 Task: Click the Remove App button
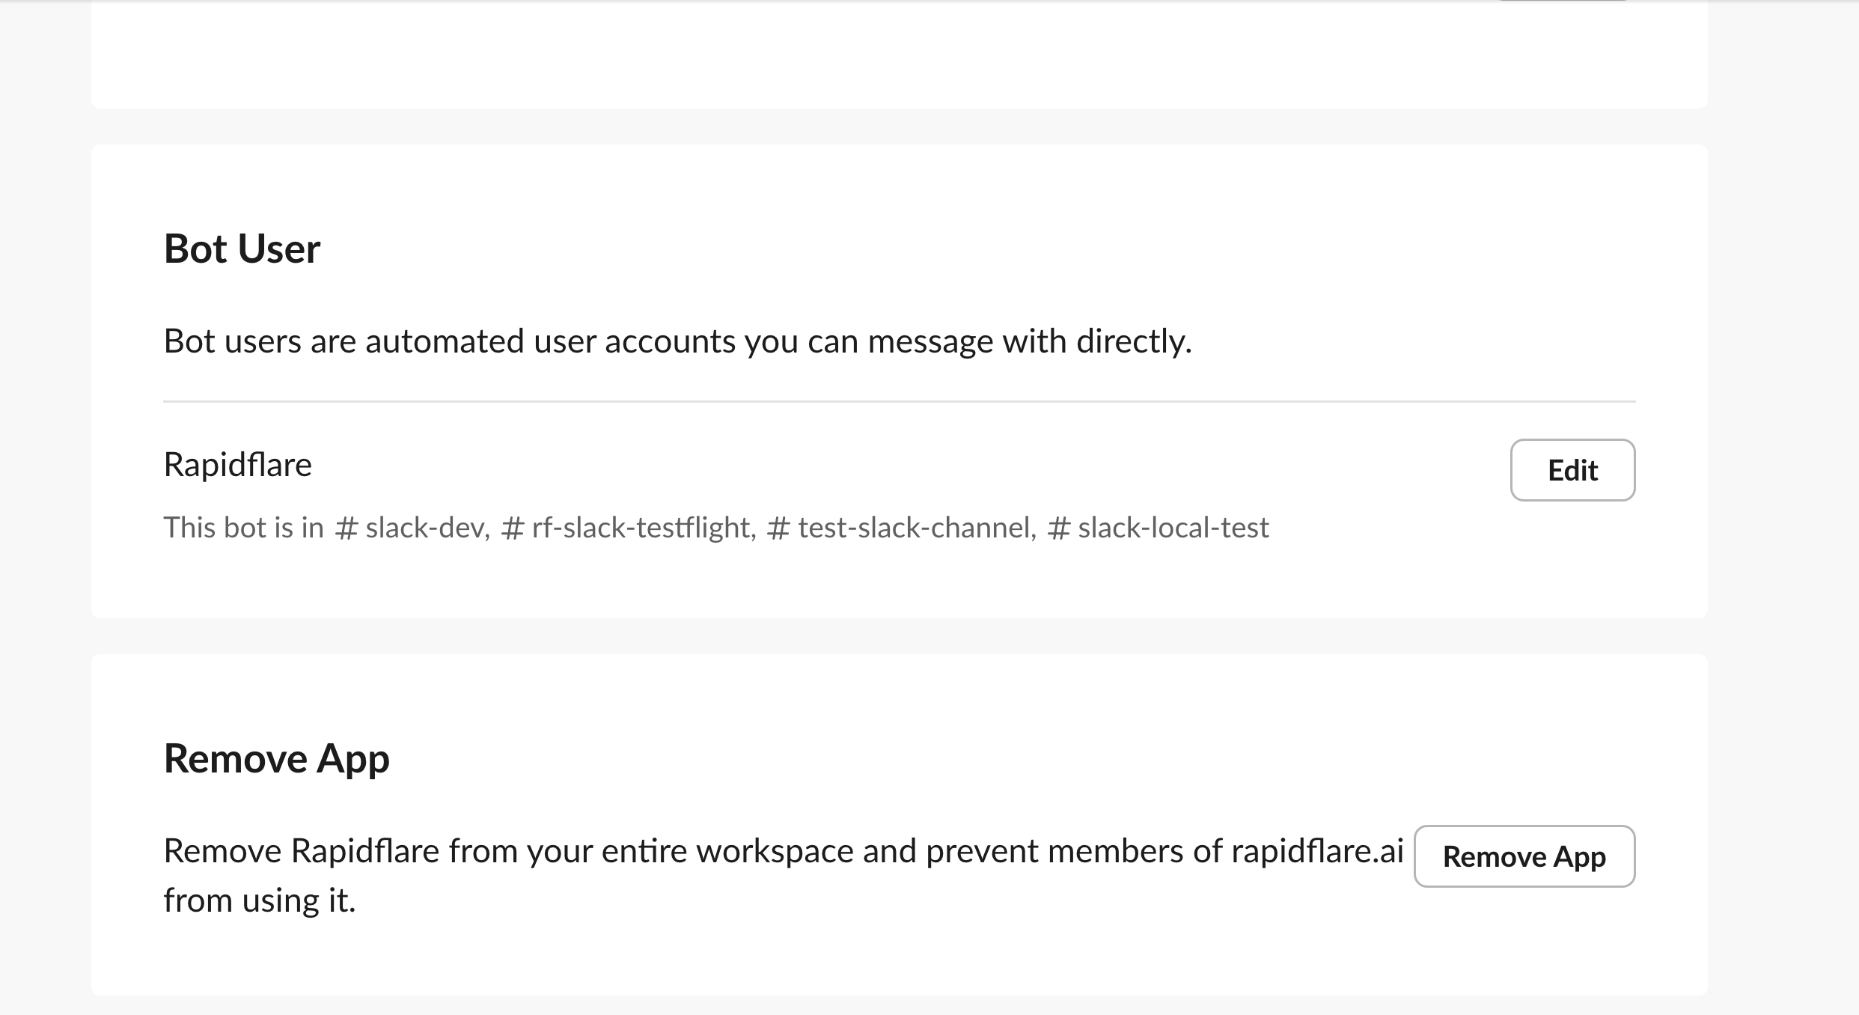tap(1524, 856)
